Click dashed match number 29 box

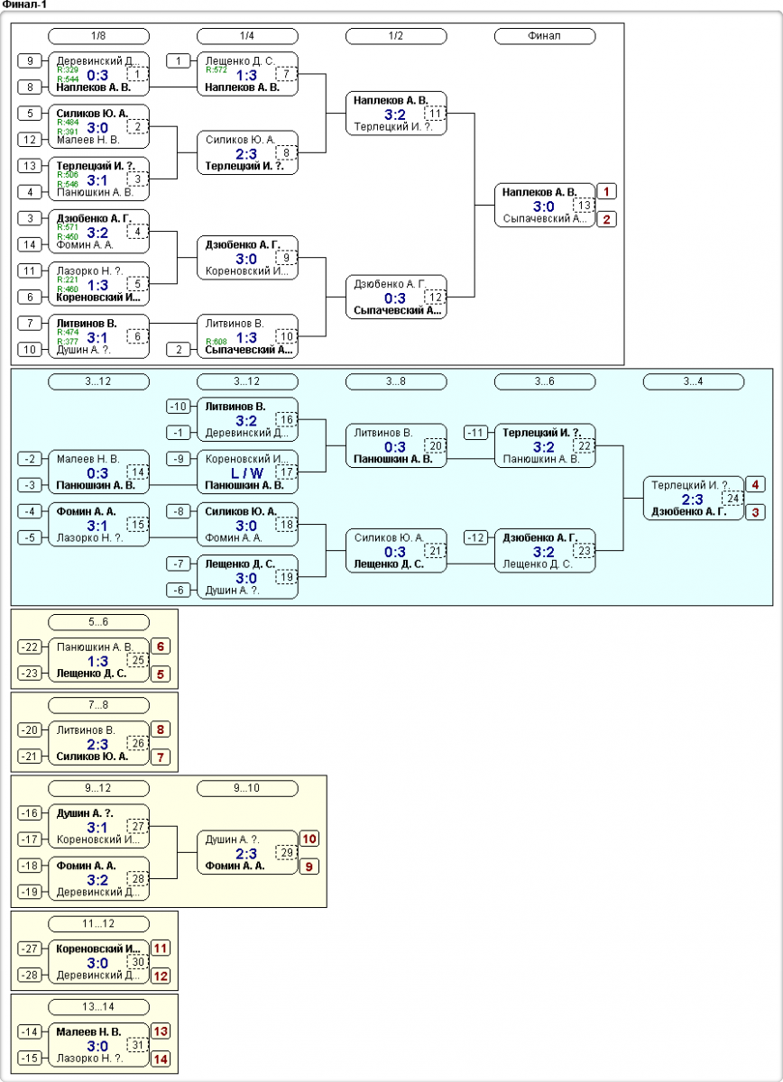coord(286,852)
